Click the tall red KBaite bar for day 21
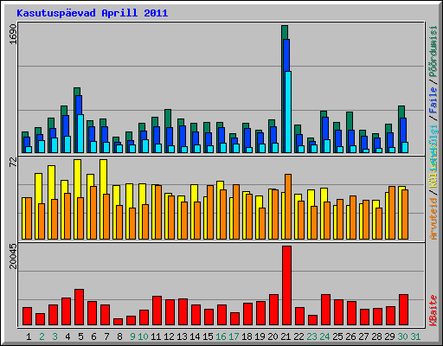The image size is (443, 346). [286, 285]
